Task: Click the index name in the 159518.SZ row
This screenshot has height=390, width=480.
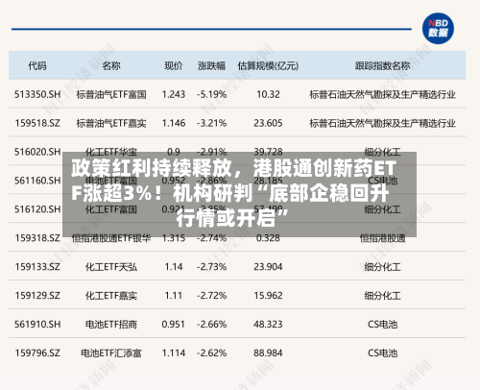Action: (382, 123)
